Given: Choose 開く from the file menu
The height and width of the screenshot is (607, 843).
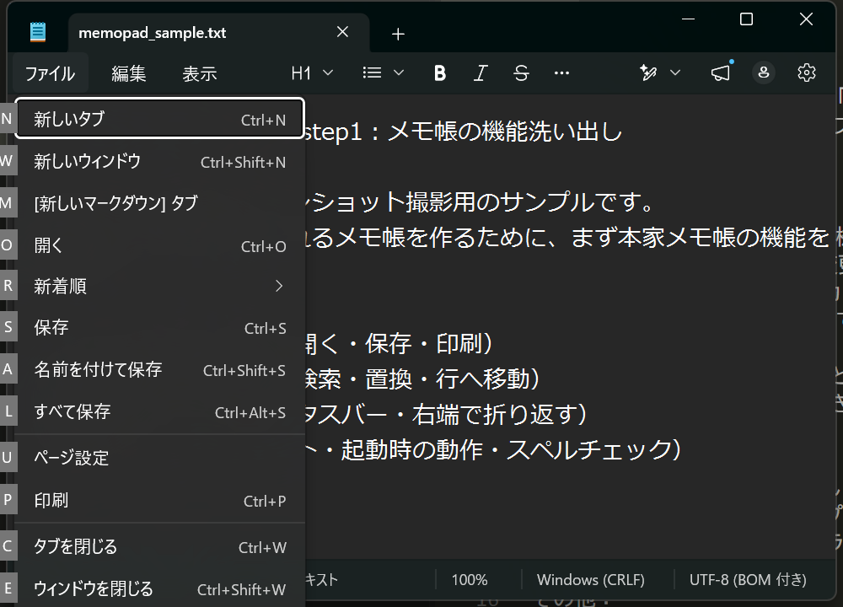Looking at the screenshot, I should pos(160,245).
